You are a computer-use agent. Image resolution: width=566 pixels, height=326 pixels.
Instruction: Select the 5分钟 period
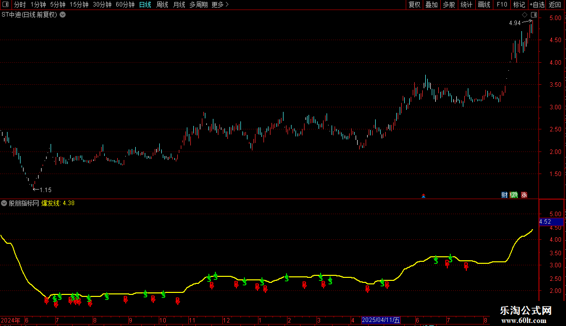(x=58, y=5)
